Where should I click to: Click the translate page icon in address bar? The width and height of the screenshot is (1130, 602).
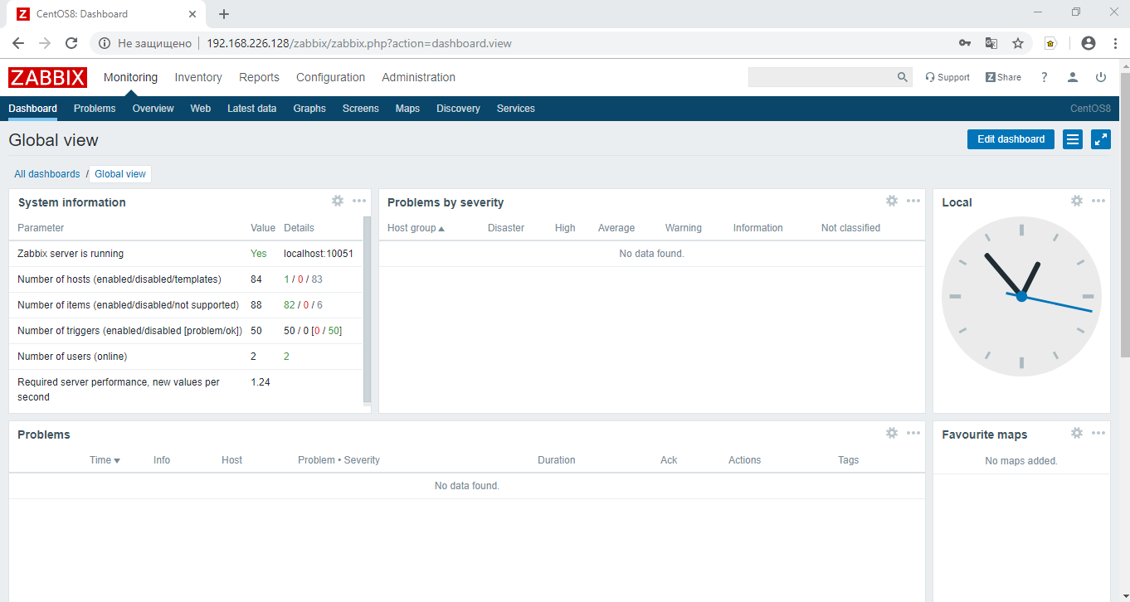991,43
